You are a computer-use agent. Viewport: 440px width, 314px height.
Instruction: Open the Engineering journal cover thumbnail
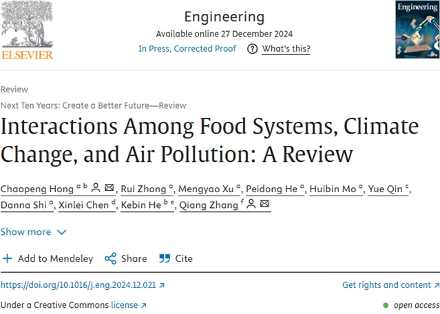click(x=417, y=29)
